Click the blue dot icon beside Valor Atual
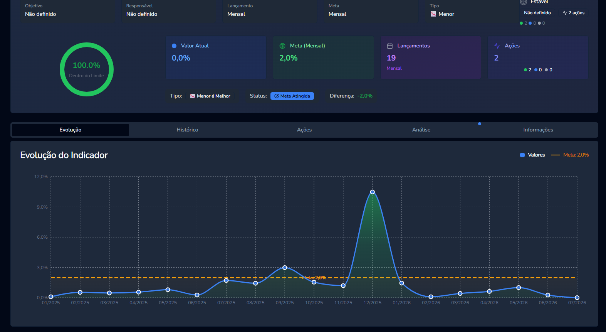The height and width of the screenshot is (332, 606). pyautogui.click(x=174, y=46)
